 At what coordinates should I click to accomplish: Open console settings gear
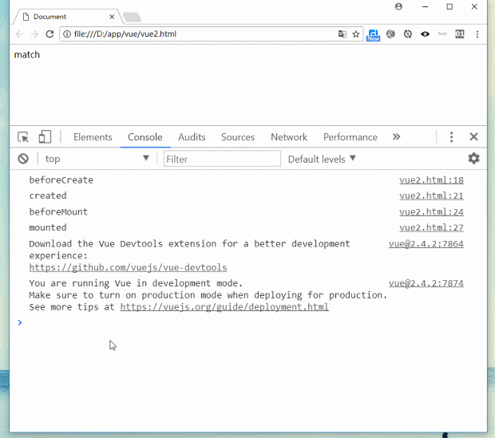(x=473, y=159)
